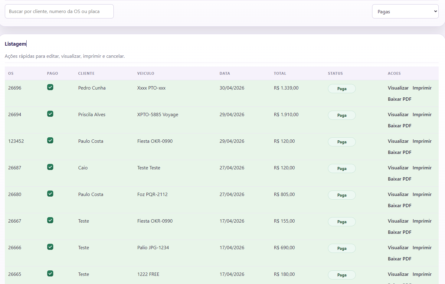Click the Paga status badge for order 26694
445x284 pixels.
(342, 115)
